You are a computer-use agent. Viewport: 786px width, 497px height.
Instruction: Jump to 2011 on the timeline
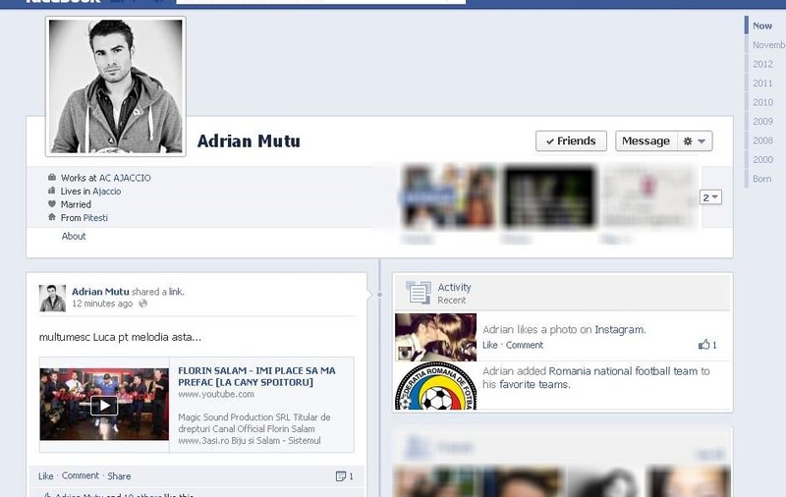[x=762, y=83]
